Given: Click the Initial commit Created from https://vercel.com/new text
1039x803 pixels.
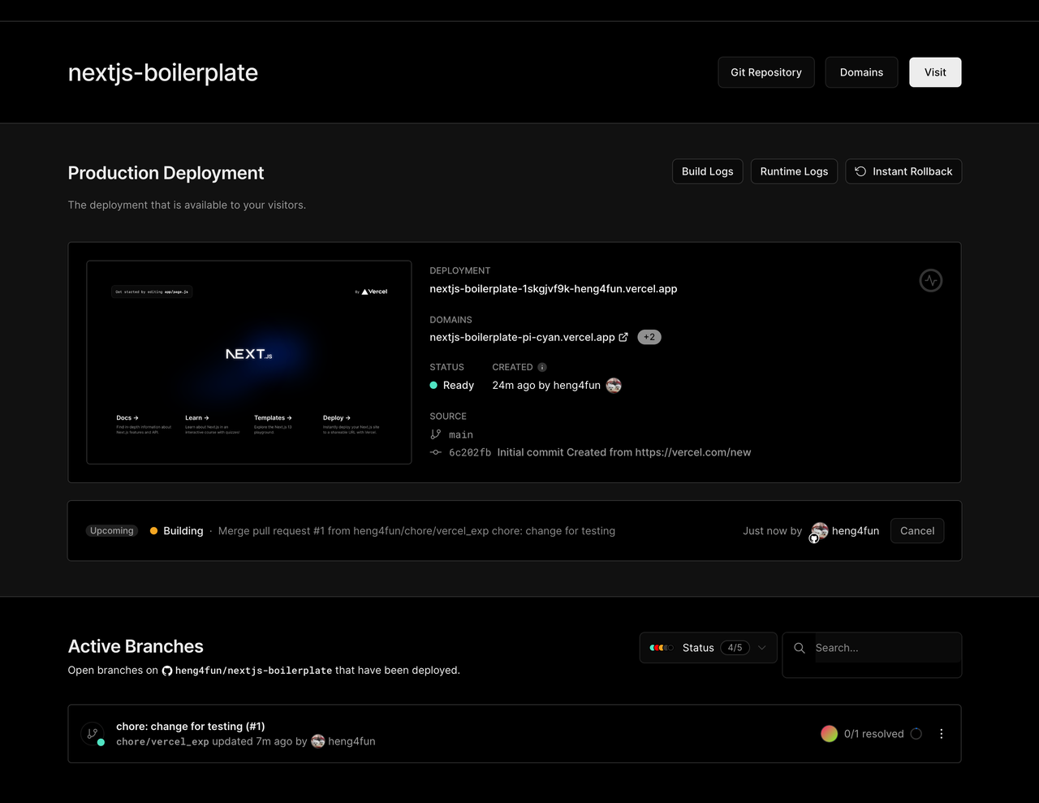Looking at the screenshot, I should tap(624, 452).
